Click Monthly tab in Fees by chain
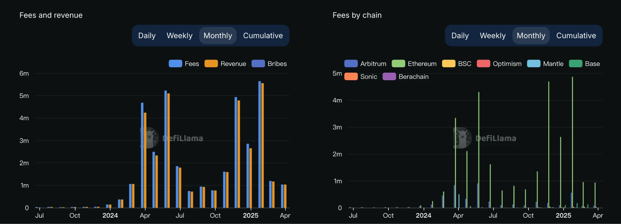This screenshot has height=224, width=621. click(x=531, y=36)
